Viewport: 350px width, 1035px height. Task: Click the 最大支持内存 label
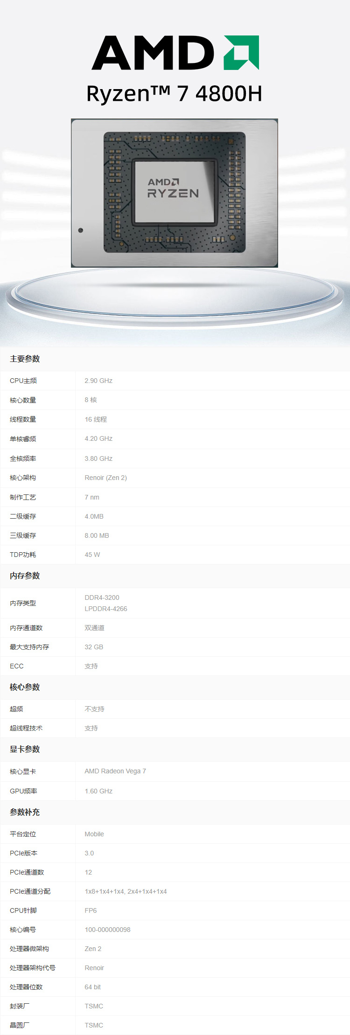29,647
